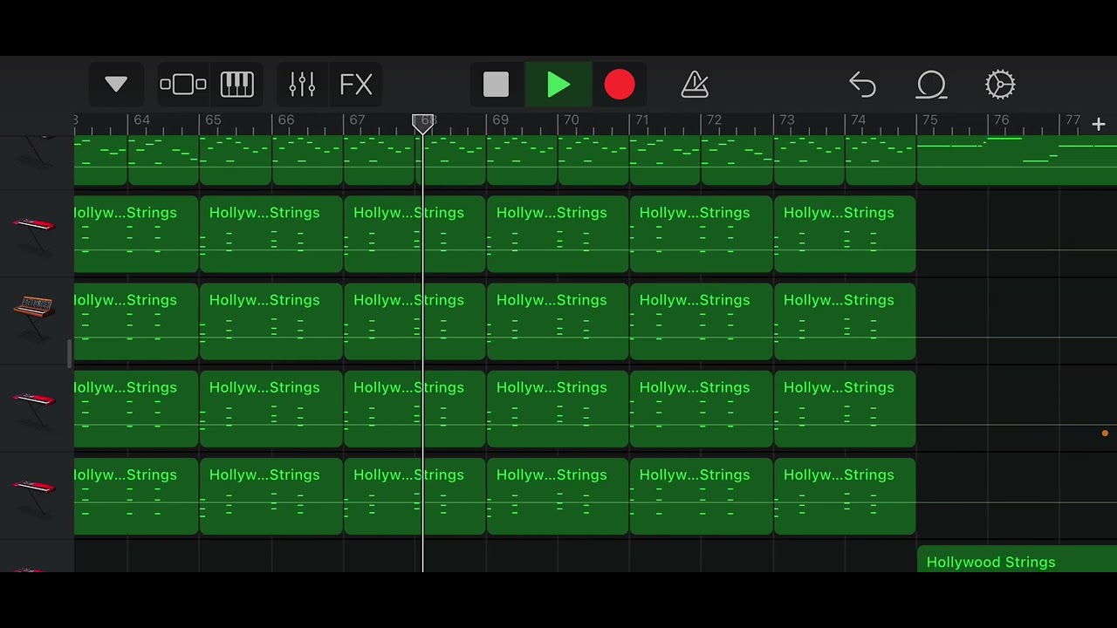
Task: Tap the green Play button
Action: [558, 85]
